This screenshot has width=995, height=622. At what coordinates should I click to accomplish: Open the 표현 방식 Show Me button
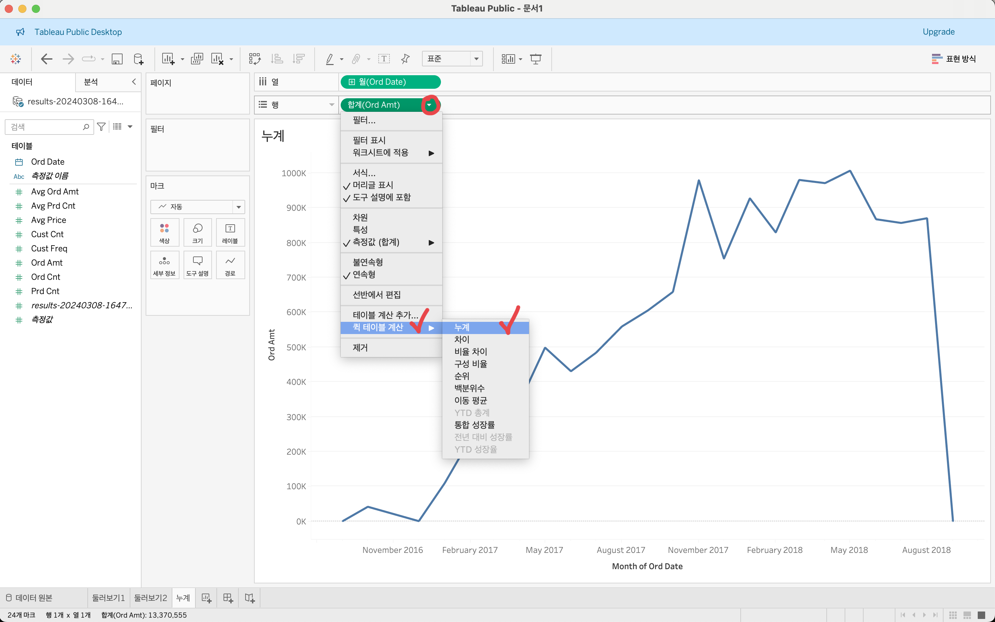click(x=953, y=59)
